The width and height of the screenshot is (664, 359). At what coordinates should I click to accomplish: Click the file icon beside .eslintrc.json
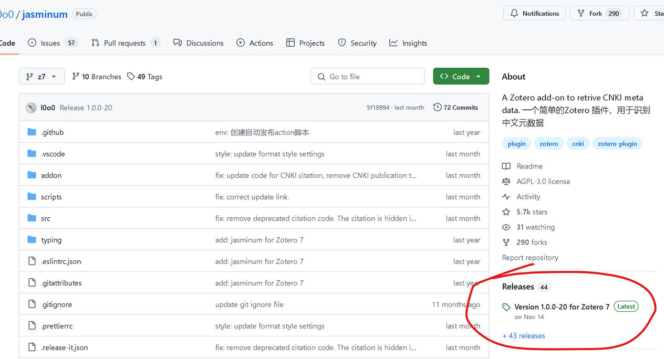pos(32,261)
